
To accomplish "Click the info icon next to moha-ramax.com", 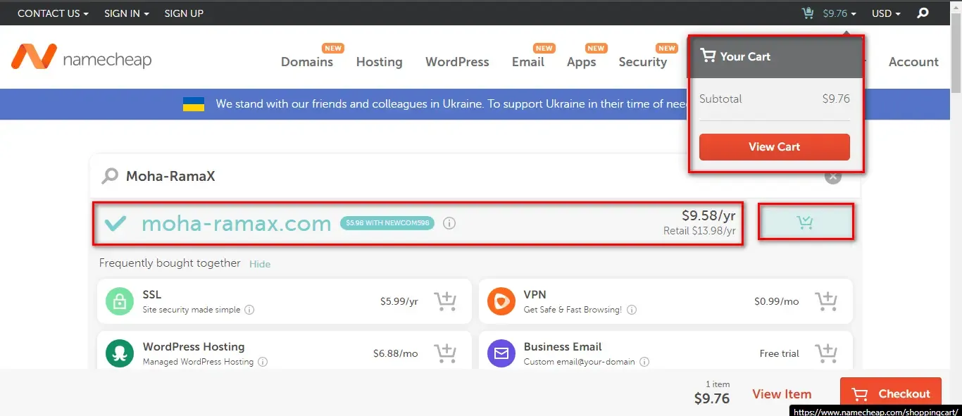I will click(449, 223).
